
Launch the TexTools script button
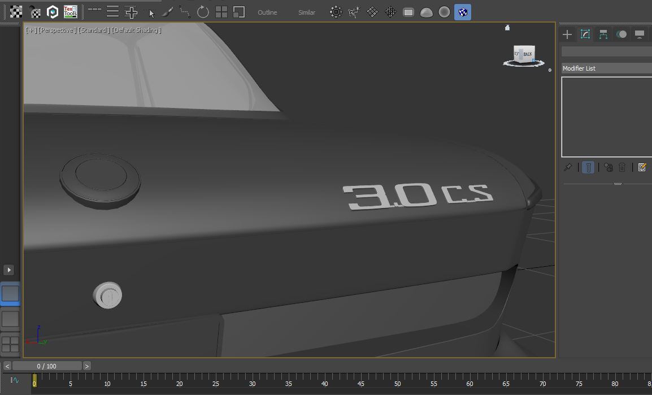click(x=70, y=12)
